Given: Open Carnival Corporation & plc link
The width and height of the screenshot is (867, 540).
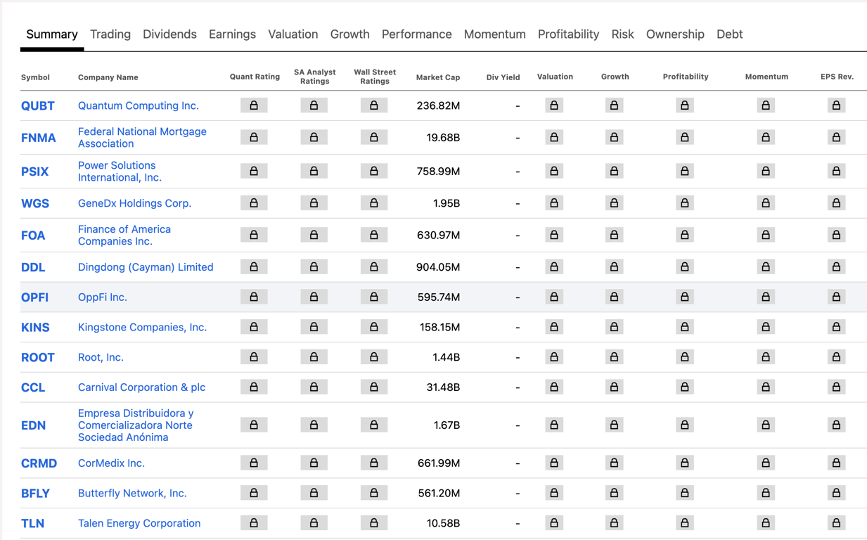Looking at the screenshot, I should coord(141,387).
